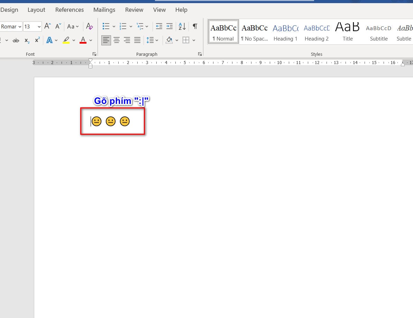The height and width of the screenshot is (318, 413).
Task: Apply red font color swatch
Action: [83, 40]
